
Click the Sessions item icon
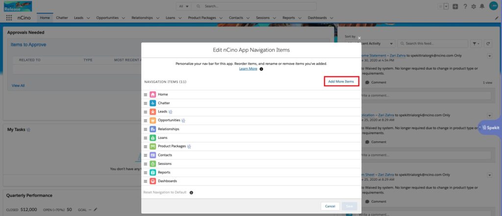[x=153, y=164]
